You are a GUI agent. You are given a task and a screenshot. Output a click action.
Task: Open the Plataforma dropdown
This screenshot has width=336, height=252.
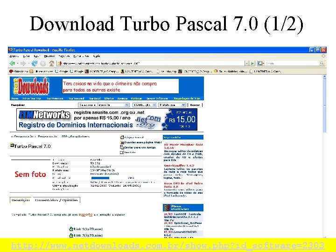coord(172,105)
